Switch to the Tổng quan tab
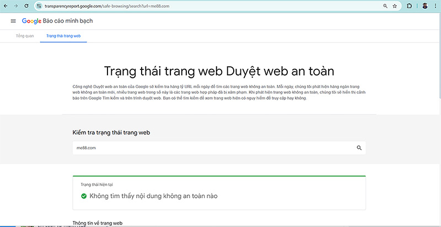This screenshot has height=227, width=441. (25, 36)
